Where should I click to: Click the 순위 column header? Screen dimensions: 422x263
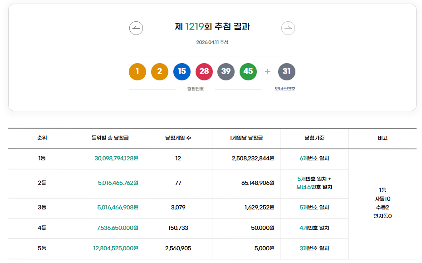[42, 139]
